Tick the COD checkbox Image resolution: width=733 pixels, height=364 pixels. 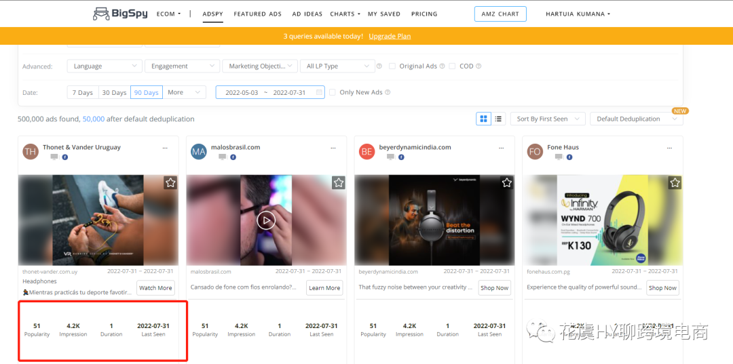[x=453, y=66]
